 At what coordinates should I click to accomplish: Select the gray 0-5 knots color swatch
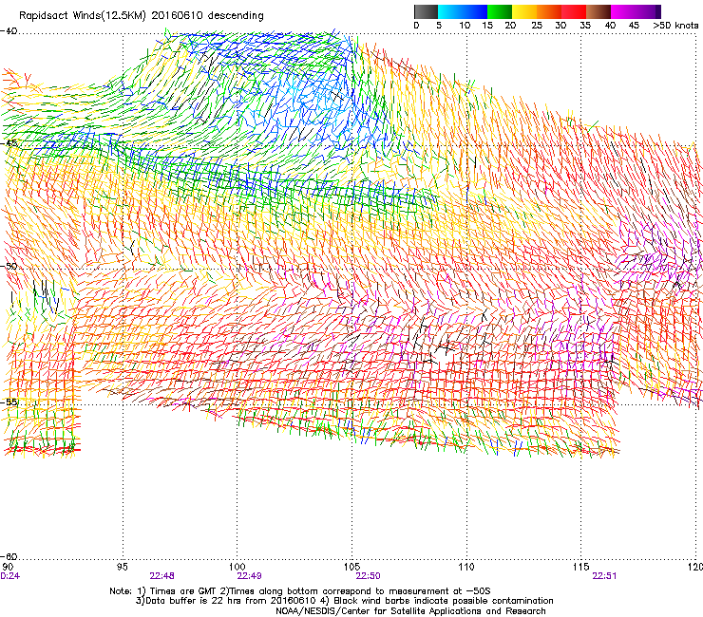[x=426, y=11]
